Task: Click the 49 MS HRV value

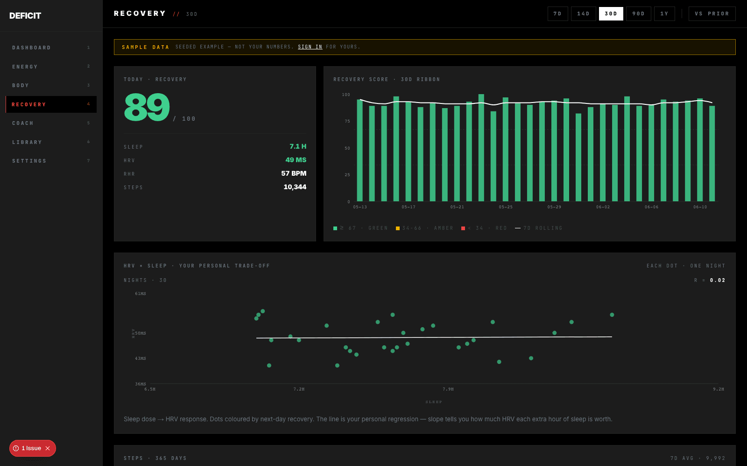Action: click(x=296, y=160)
